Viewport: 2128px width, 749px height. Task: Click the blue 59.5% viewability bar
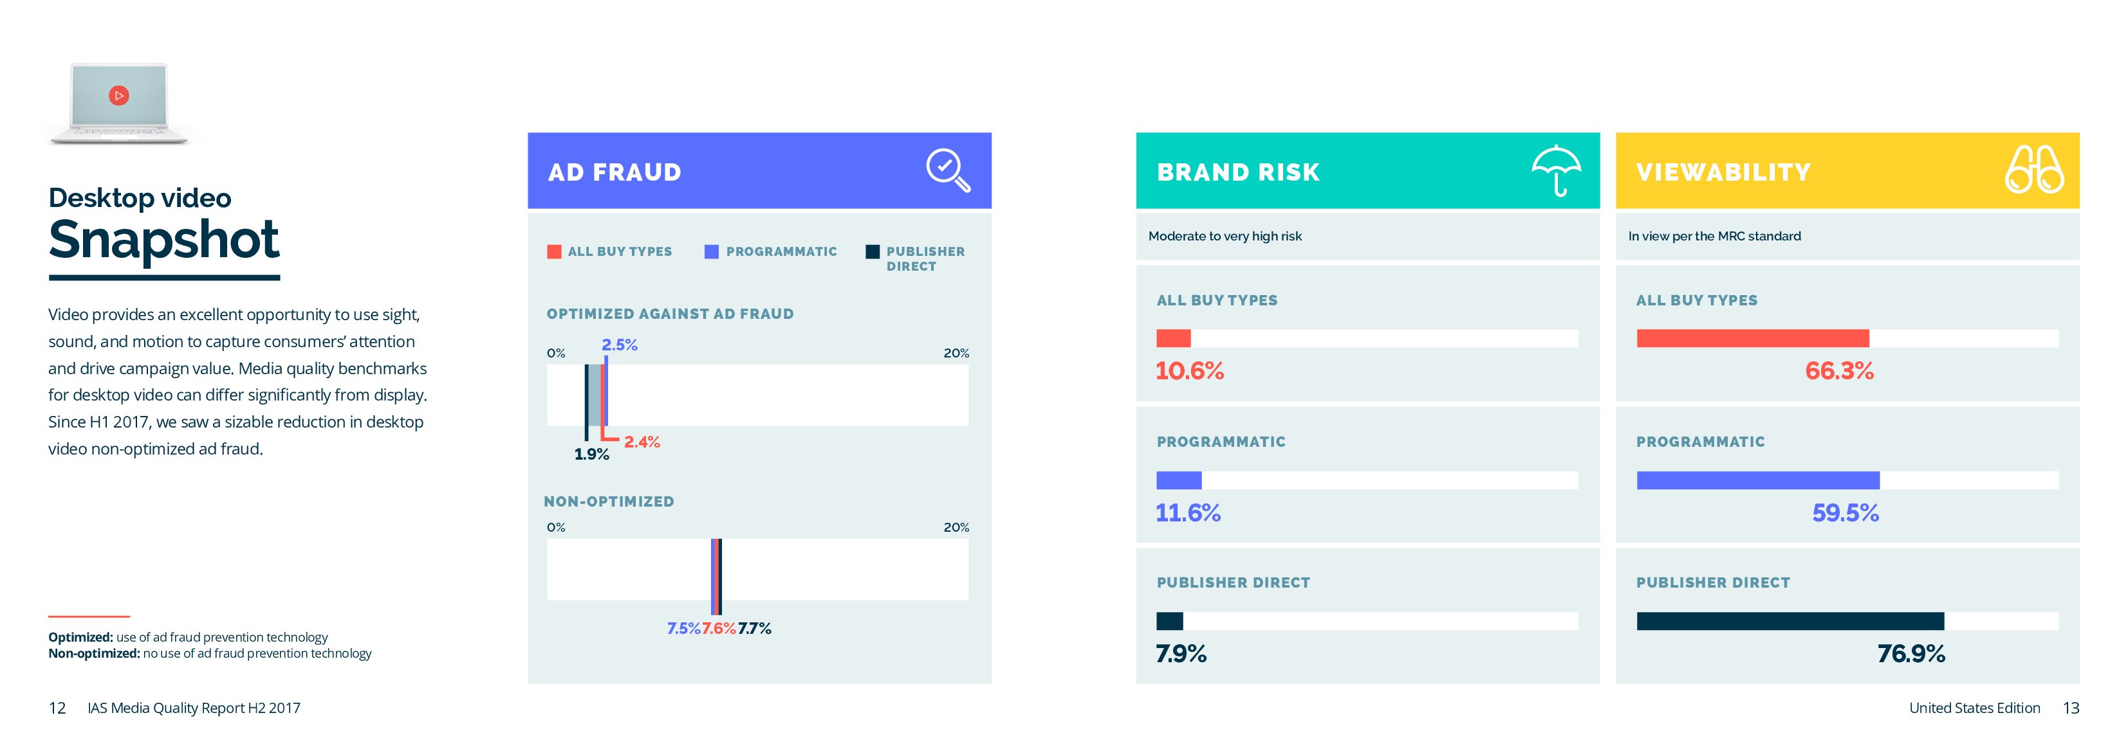point(1758,481)
